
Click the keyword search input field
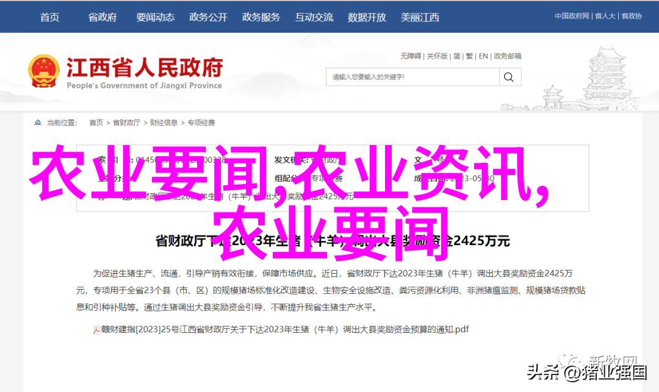[x=412, y=77]
